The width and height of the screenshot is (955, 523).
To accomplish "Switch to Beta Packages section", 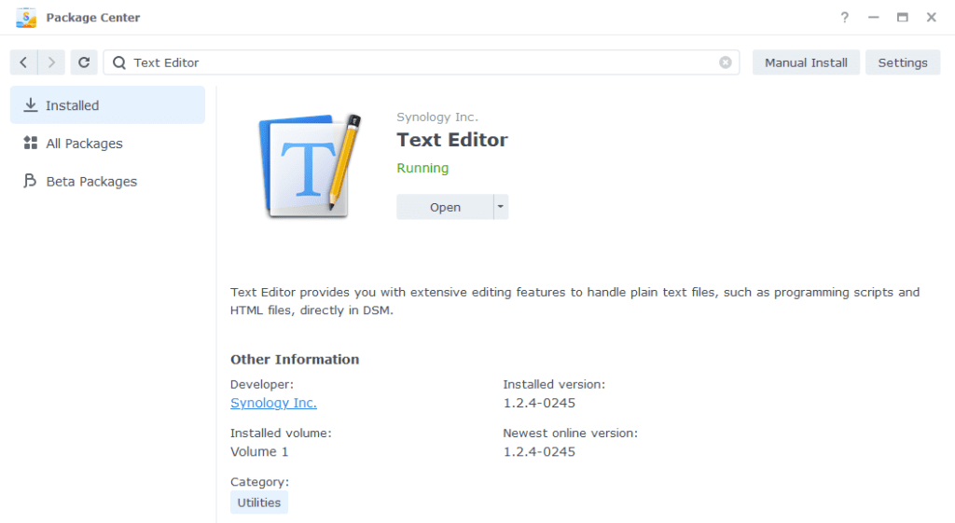I will pyautogui.click(x=108, y=182).
